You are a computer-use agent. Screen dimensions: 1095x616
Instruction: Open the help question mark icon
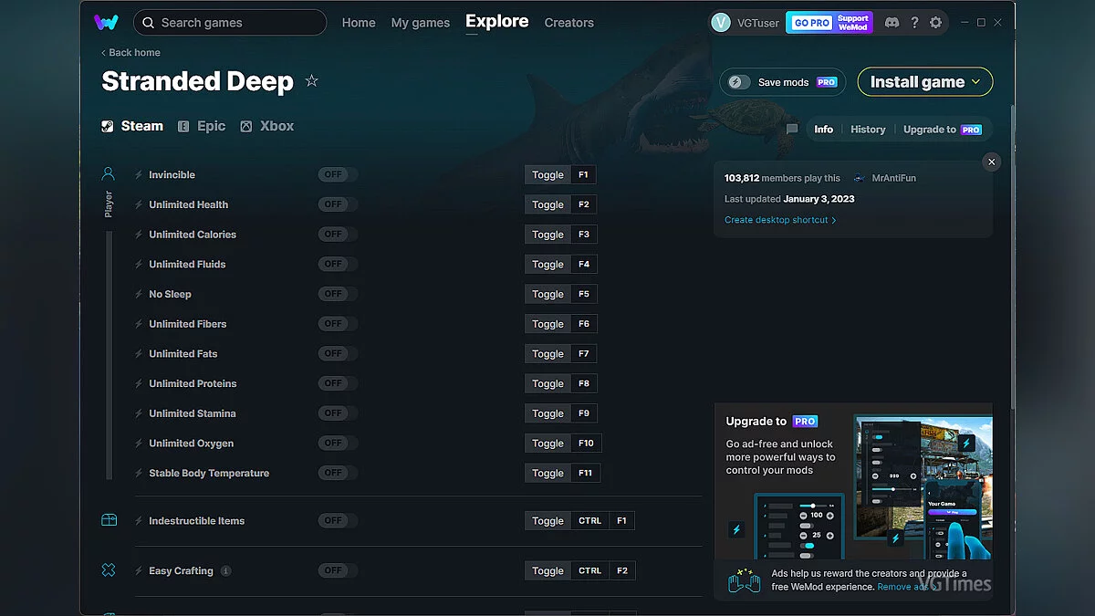(x=914, y=22)
